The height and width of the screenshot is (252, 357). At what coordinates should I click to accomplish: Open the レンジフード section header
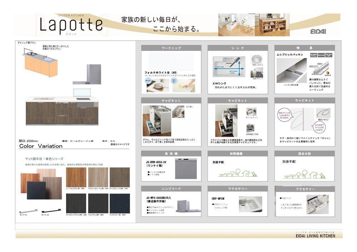[171, 189]
